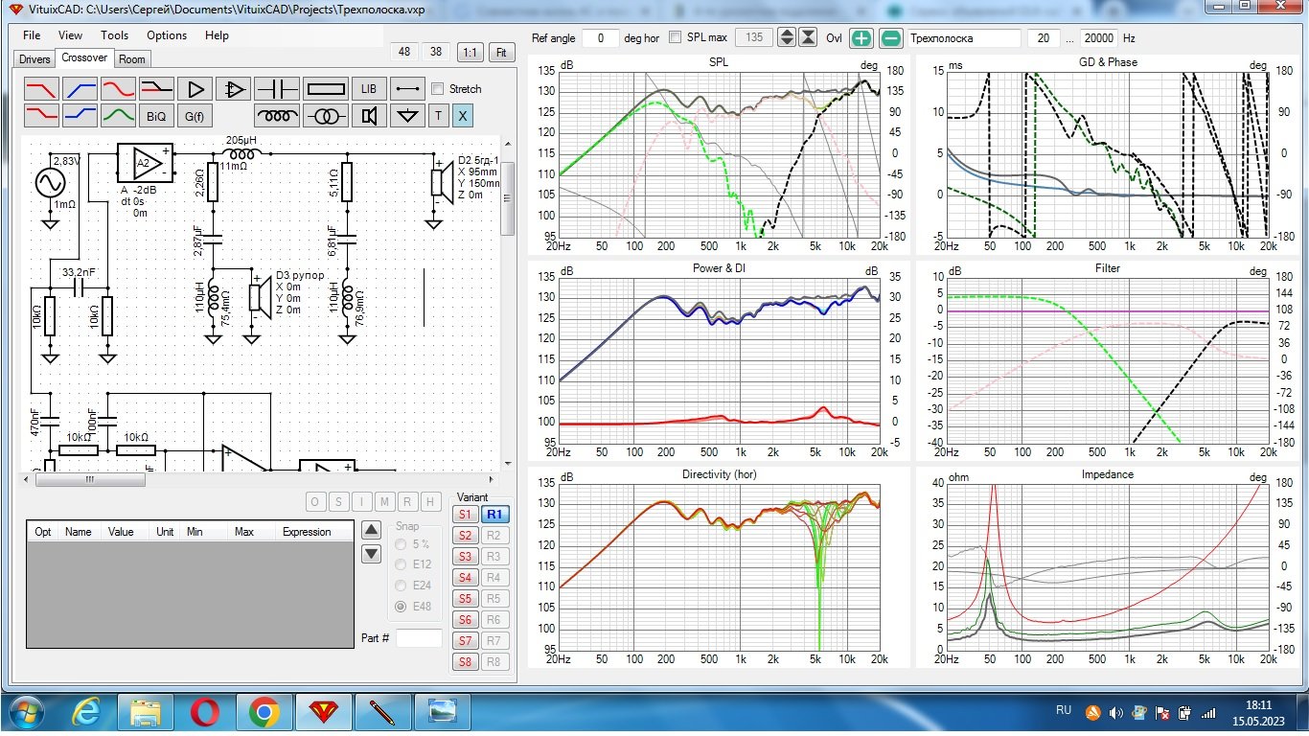Viewport: 1309px width, 736px height.
Task: Open the LIB component library
Action: point(368,89)
